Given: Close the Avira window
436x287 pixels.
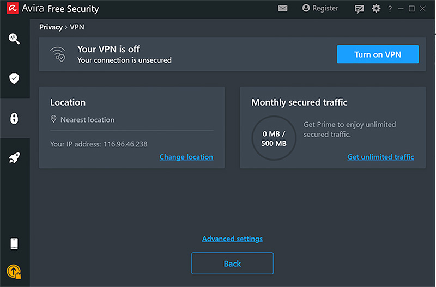Looking at the screenshot, I should [423, 9].
